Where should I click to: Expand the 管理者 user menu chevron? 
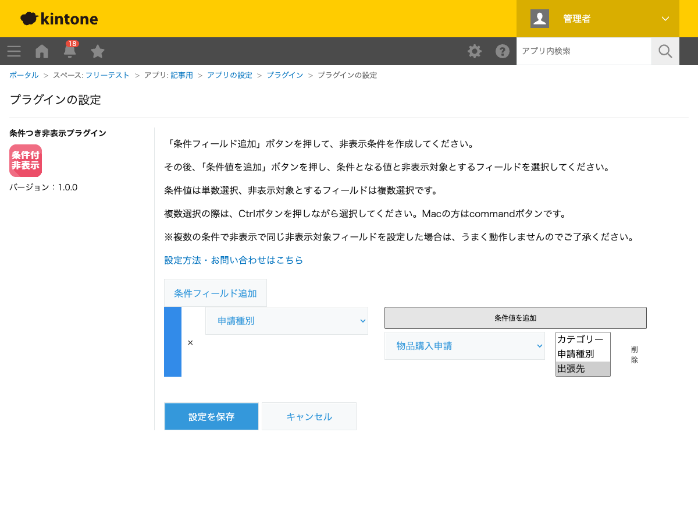point(665,19)
